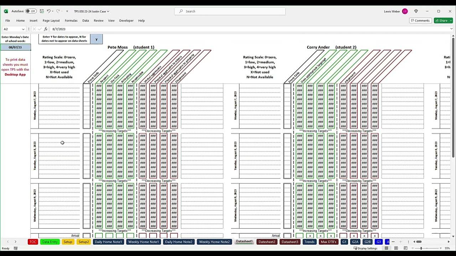Click the Microsoft Premium diamond icon
This screenshot has width=456, height=256.
point(416,11)
